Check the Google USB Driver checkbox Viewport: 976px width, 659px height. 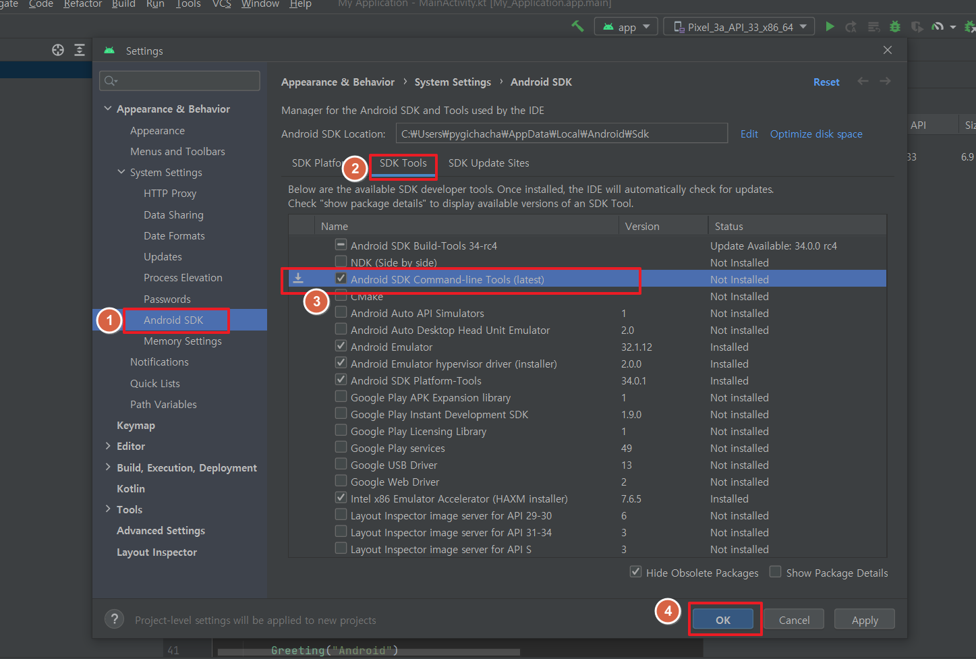(341, 463)
